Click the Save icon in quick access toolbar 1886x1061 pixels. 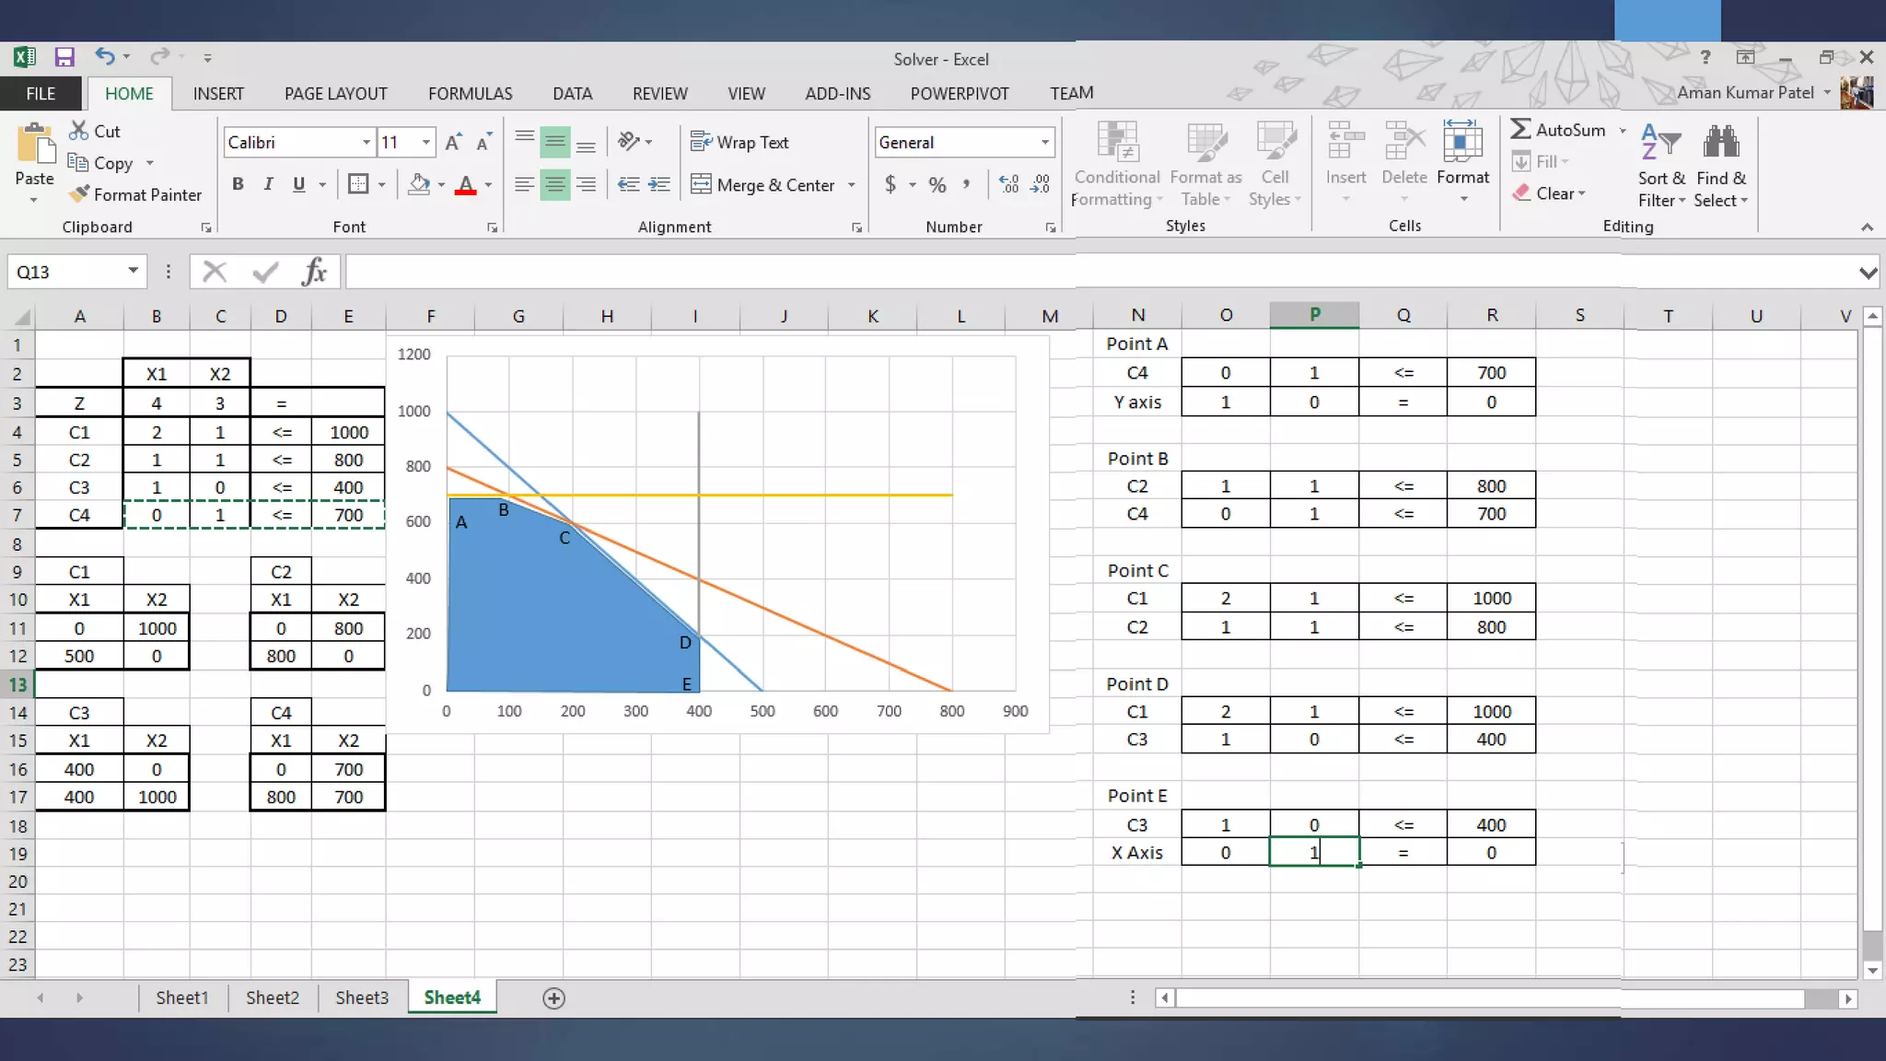point(64,58)
